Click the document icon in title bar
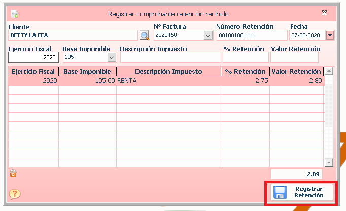The image size is (346, 211). pos(15,14)
